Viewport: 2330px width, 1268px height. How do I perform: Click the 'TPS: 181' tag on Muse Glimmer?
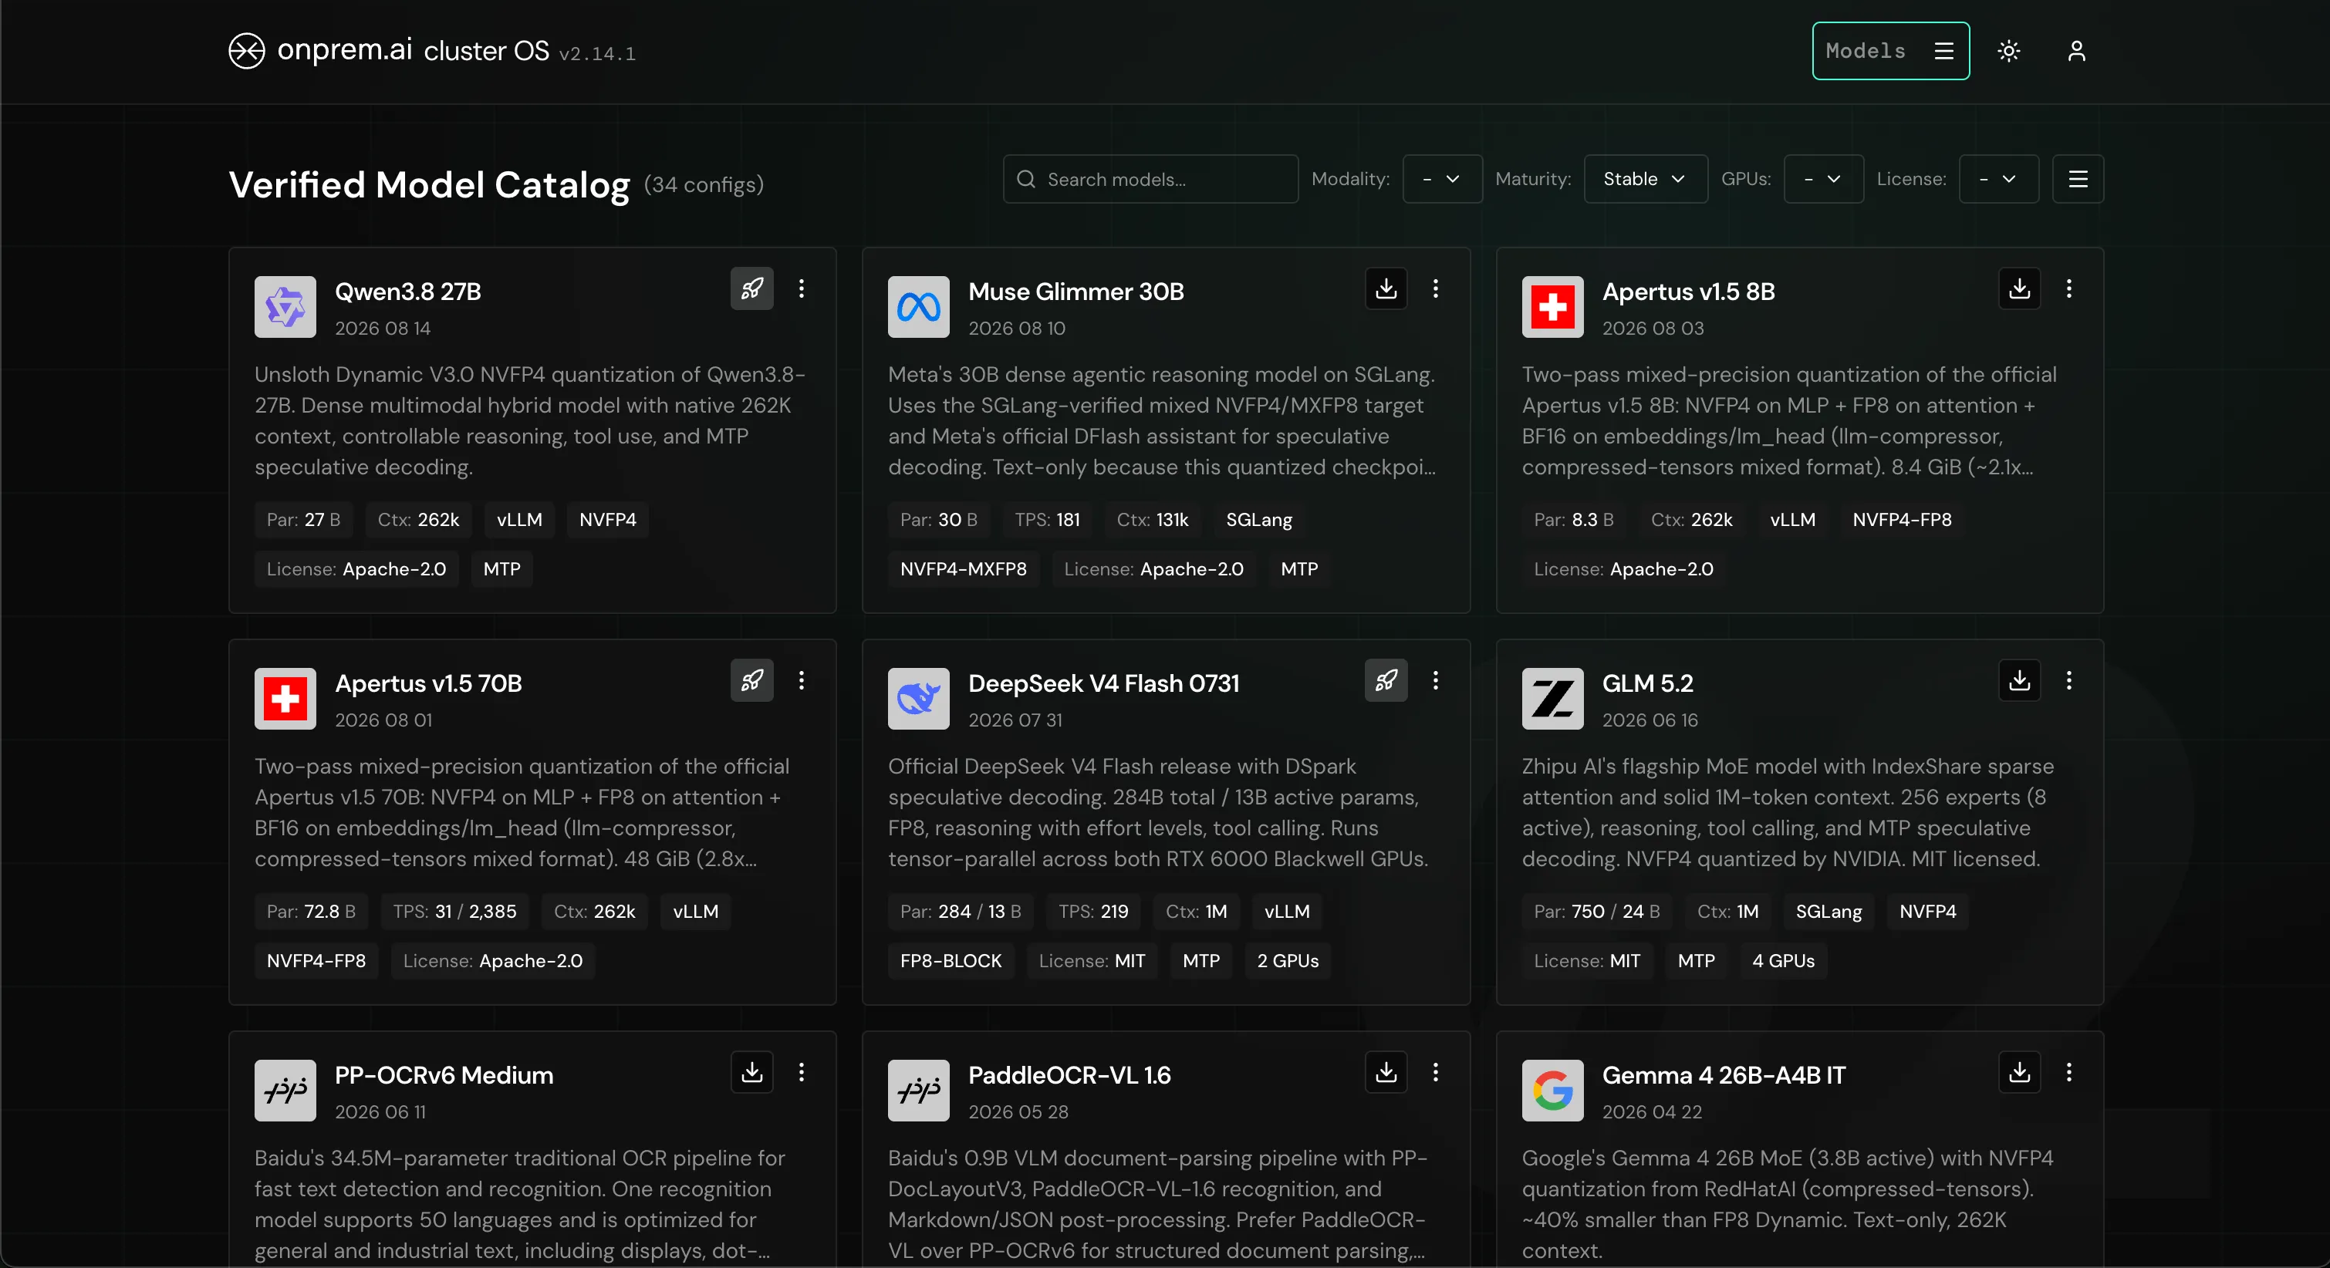[x=1046, y=519]
